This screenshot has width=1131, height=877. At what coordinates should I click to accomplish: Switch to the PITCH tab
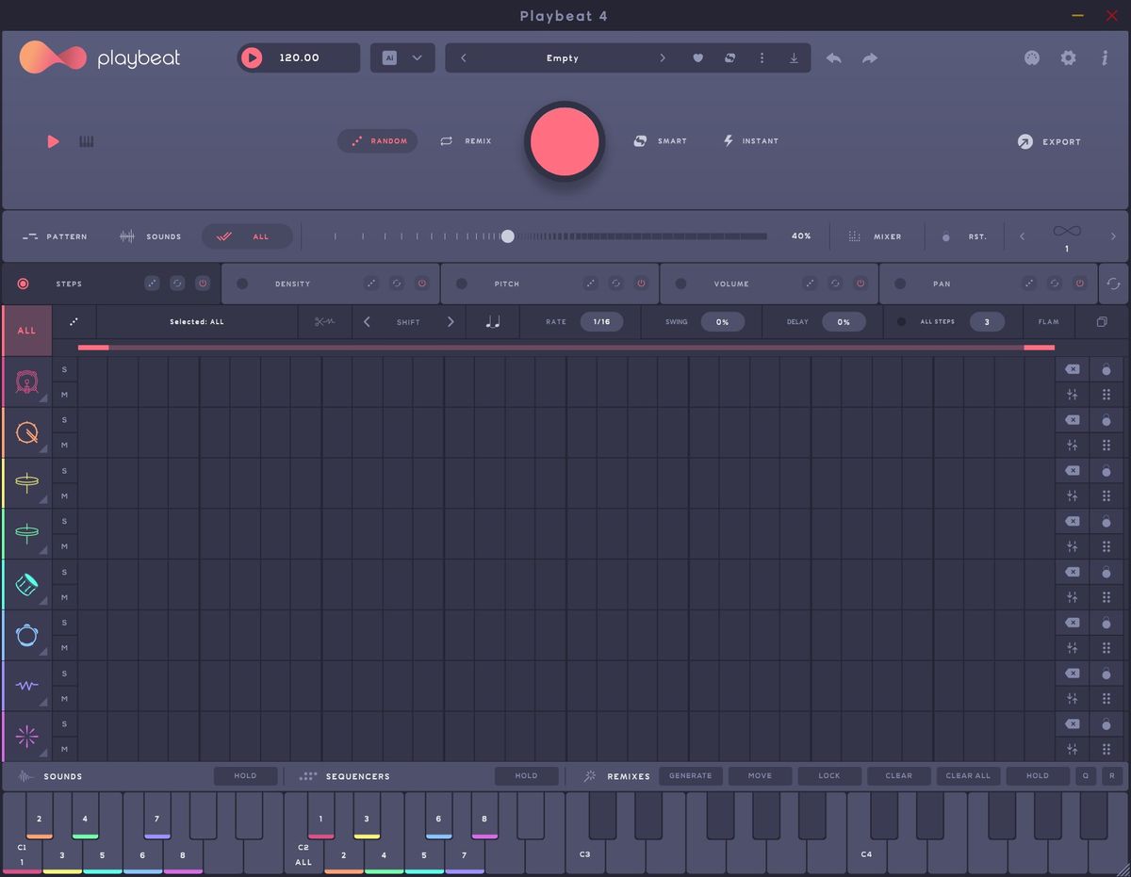tap(507, 283)
